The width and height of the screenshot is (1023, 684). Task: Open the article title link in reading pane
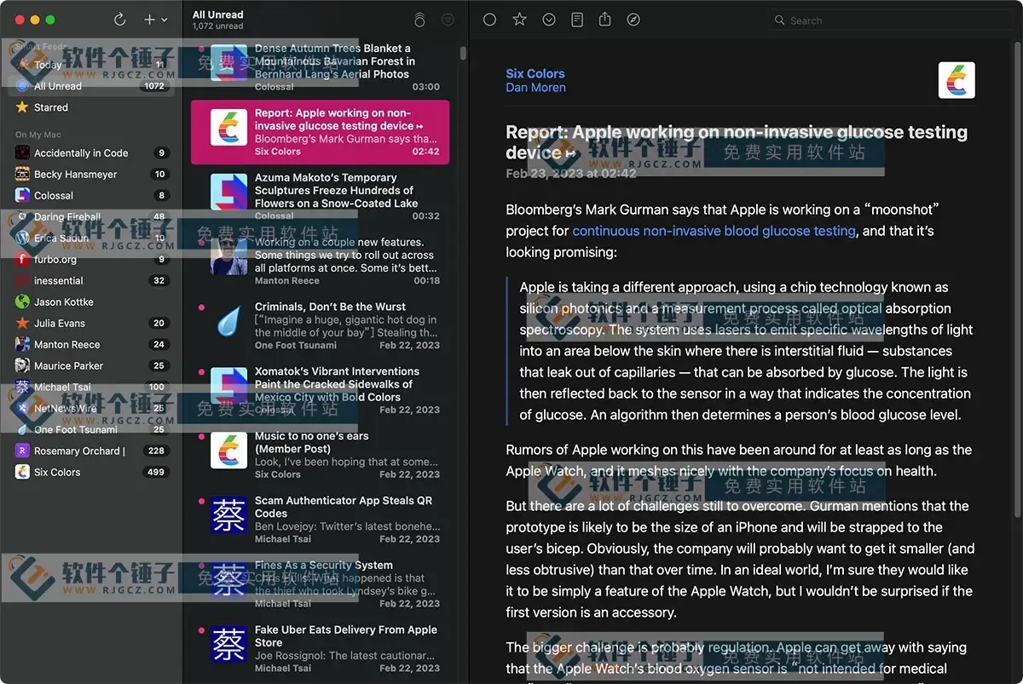737,142
